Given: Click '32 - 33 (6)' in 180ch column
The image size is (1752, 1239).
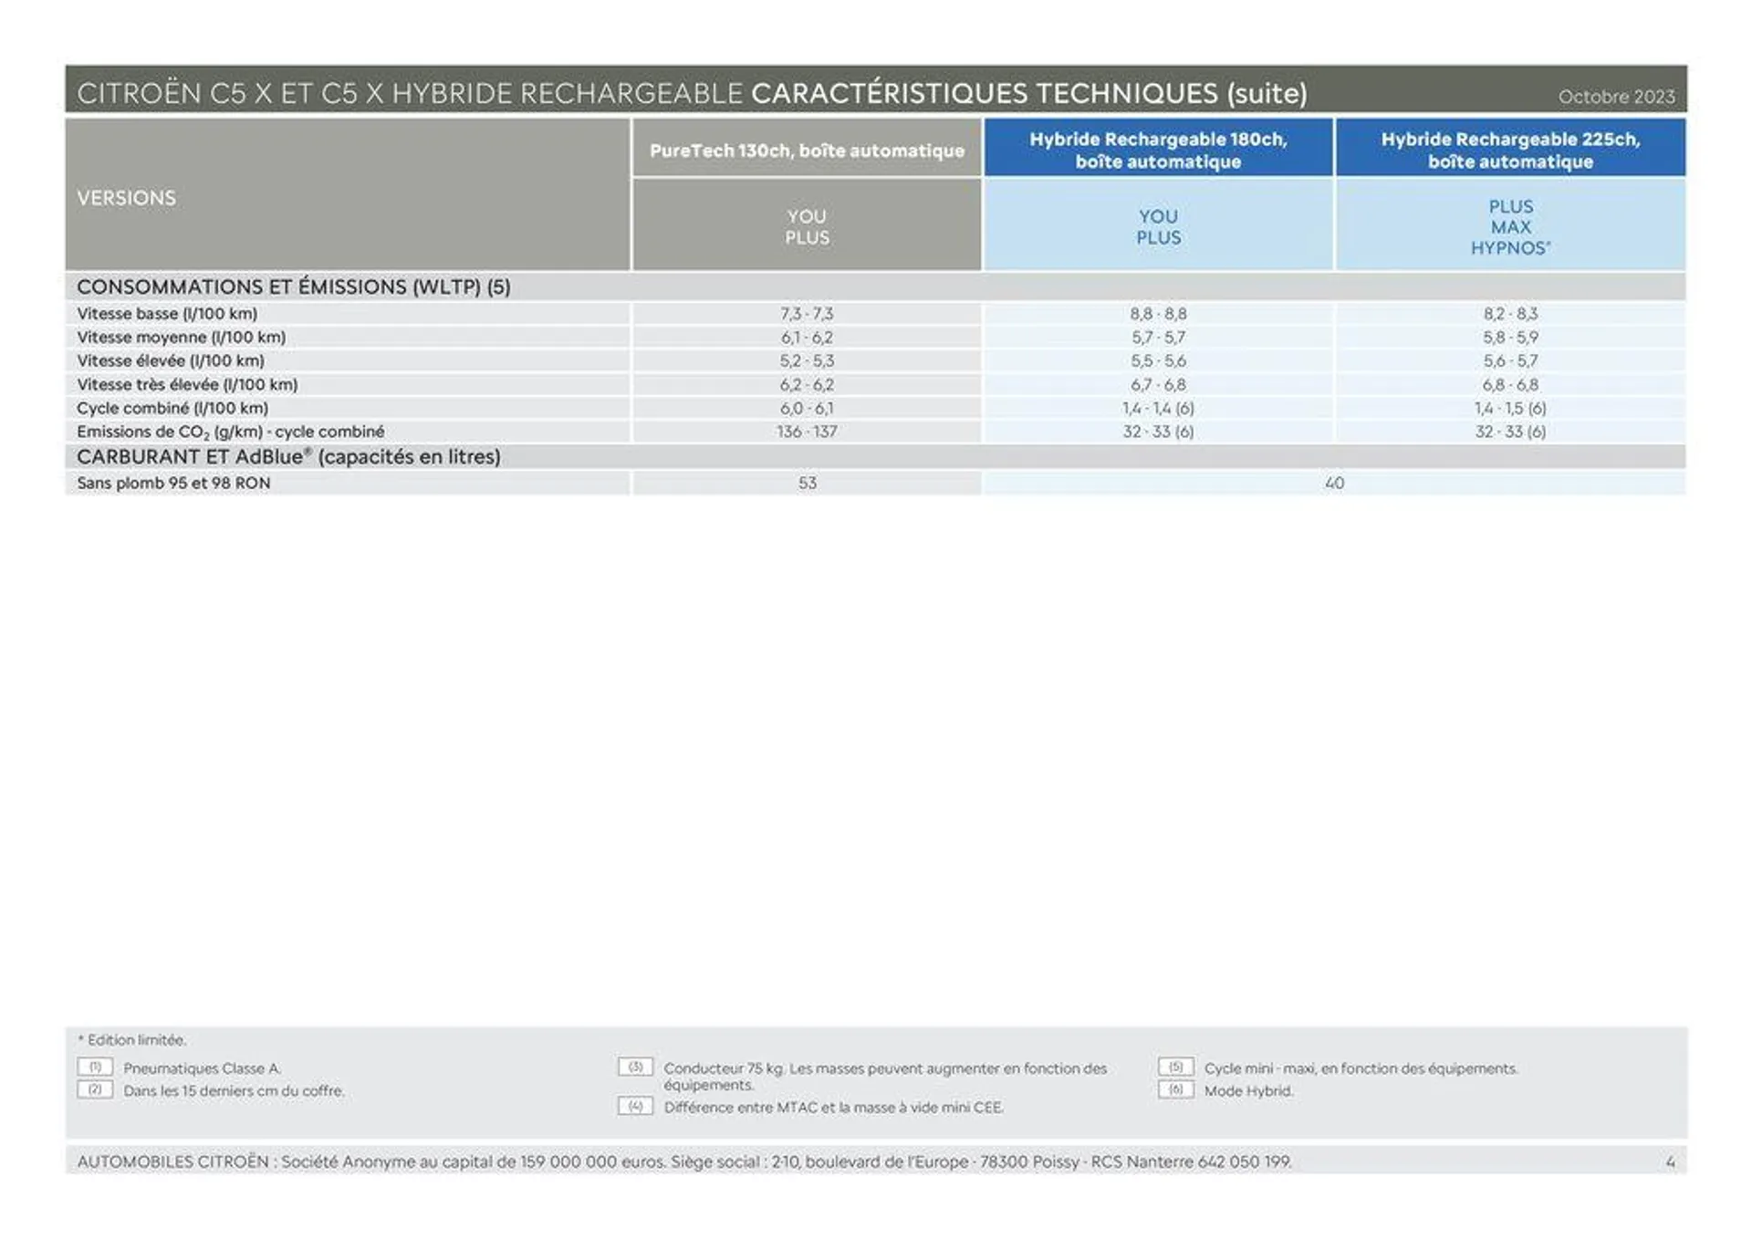Looking at the screenshot, I should pyautogui.click(x=1158, y=432).
